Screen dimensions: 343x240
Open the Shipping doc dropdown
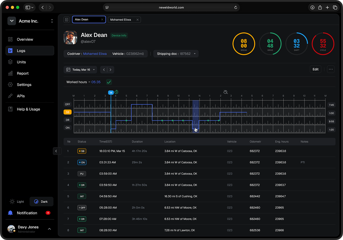coord(176,54)
